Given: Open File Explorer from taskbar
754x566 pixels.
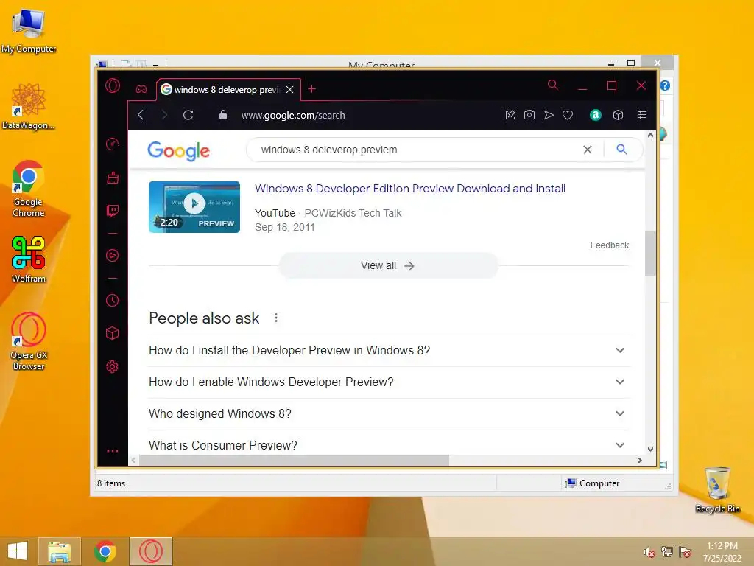Looking at the screenshot, I should pos(60,551).
